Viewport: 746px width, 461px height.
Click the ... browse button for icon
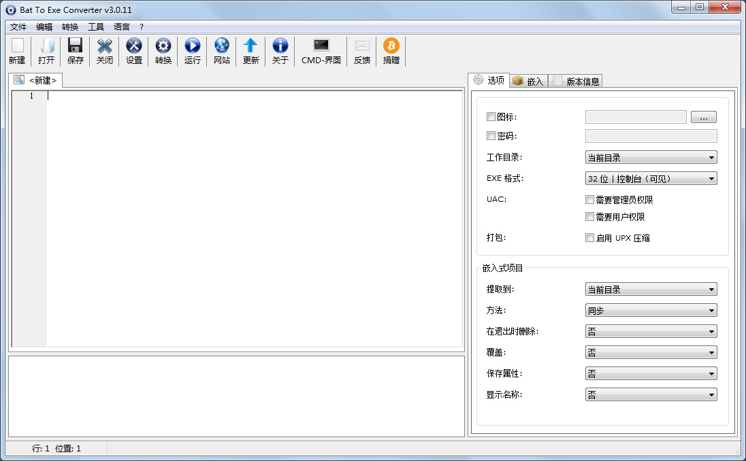[x=704, y=117]
